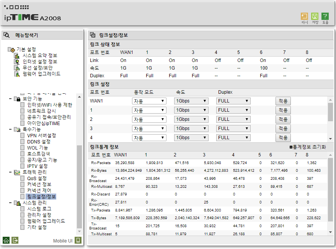Click 통계정보 초기화 reset link
This screenshot has height=249, width=336.
click(x=308, y=147)
